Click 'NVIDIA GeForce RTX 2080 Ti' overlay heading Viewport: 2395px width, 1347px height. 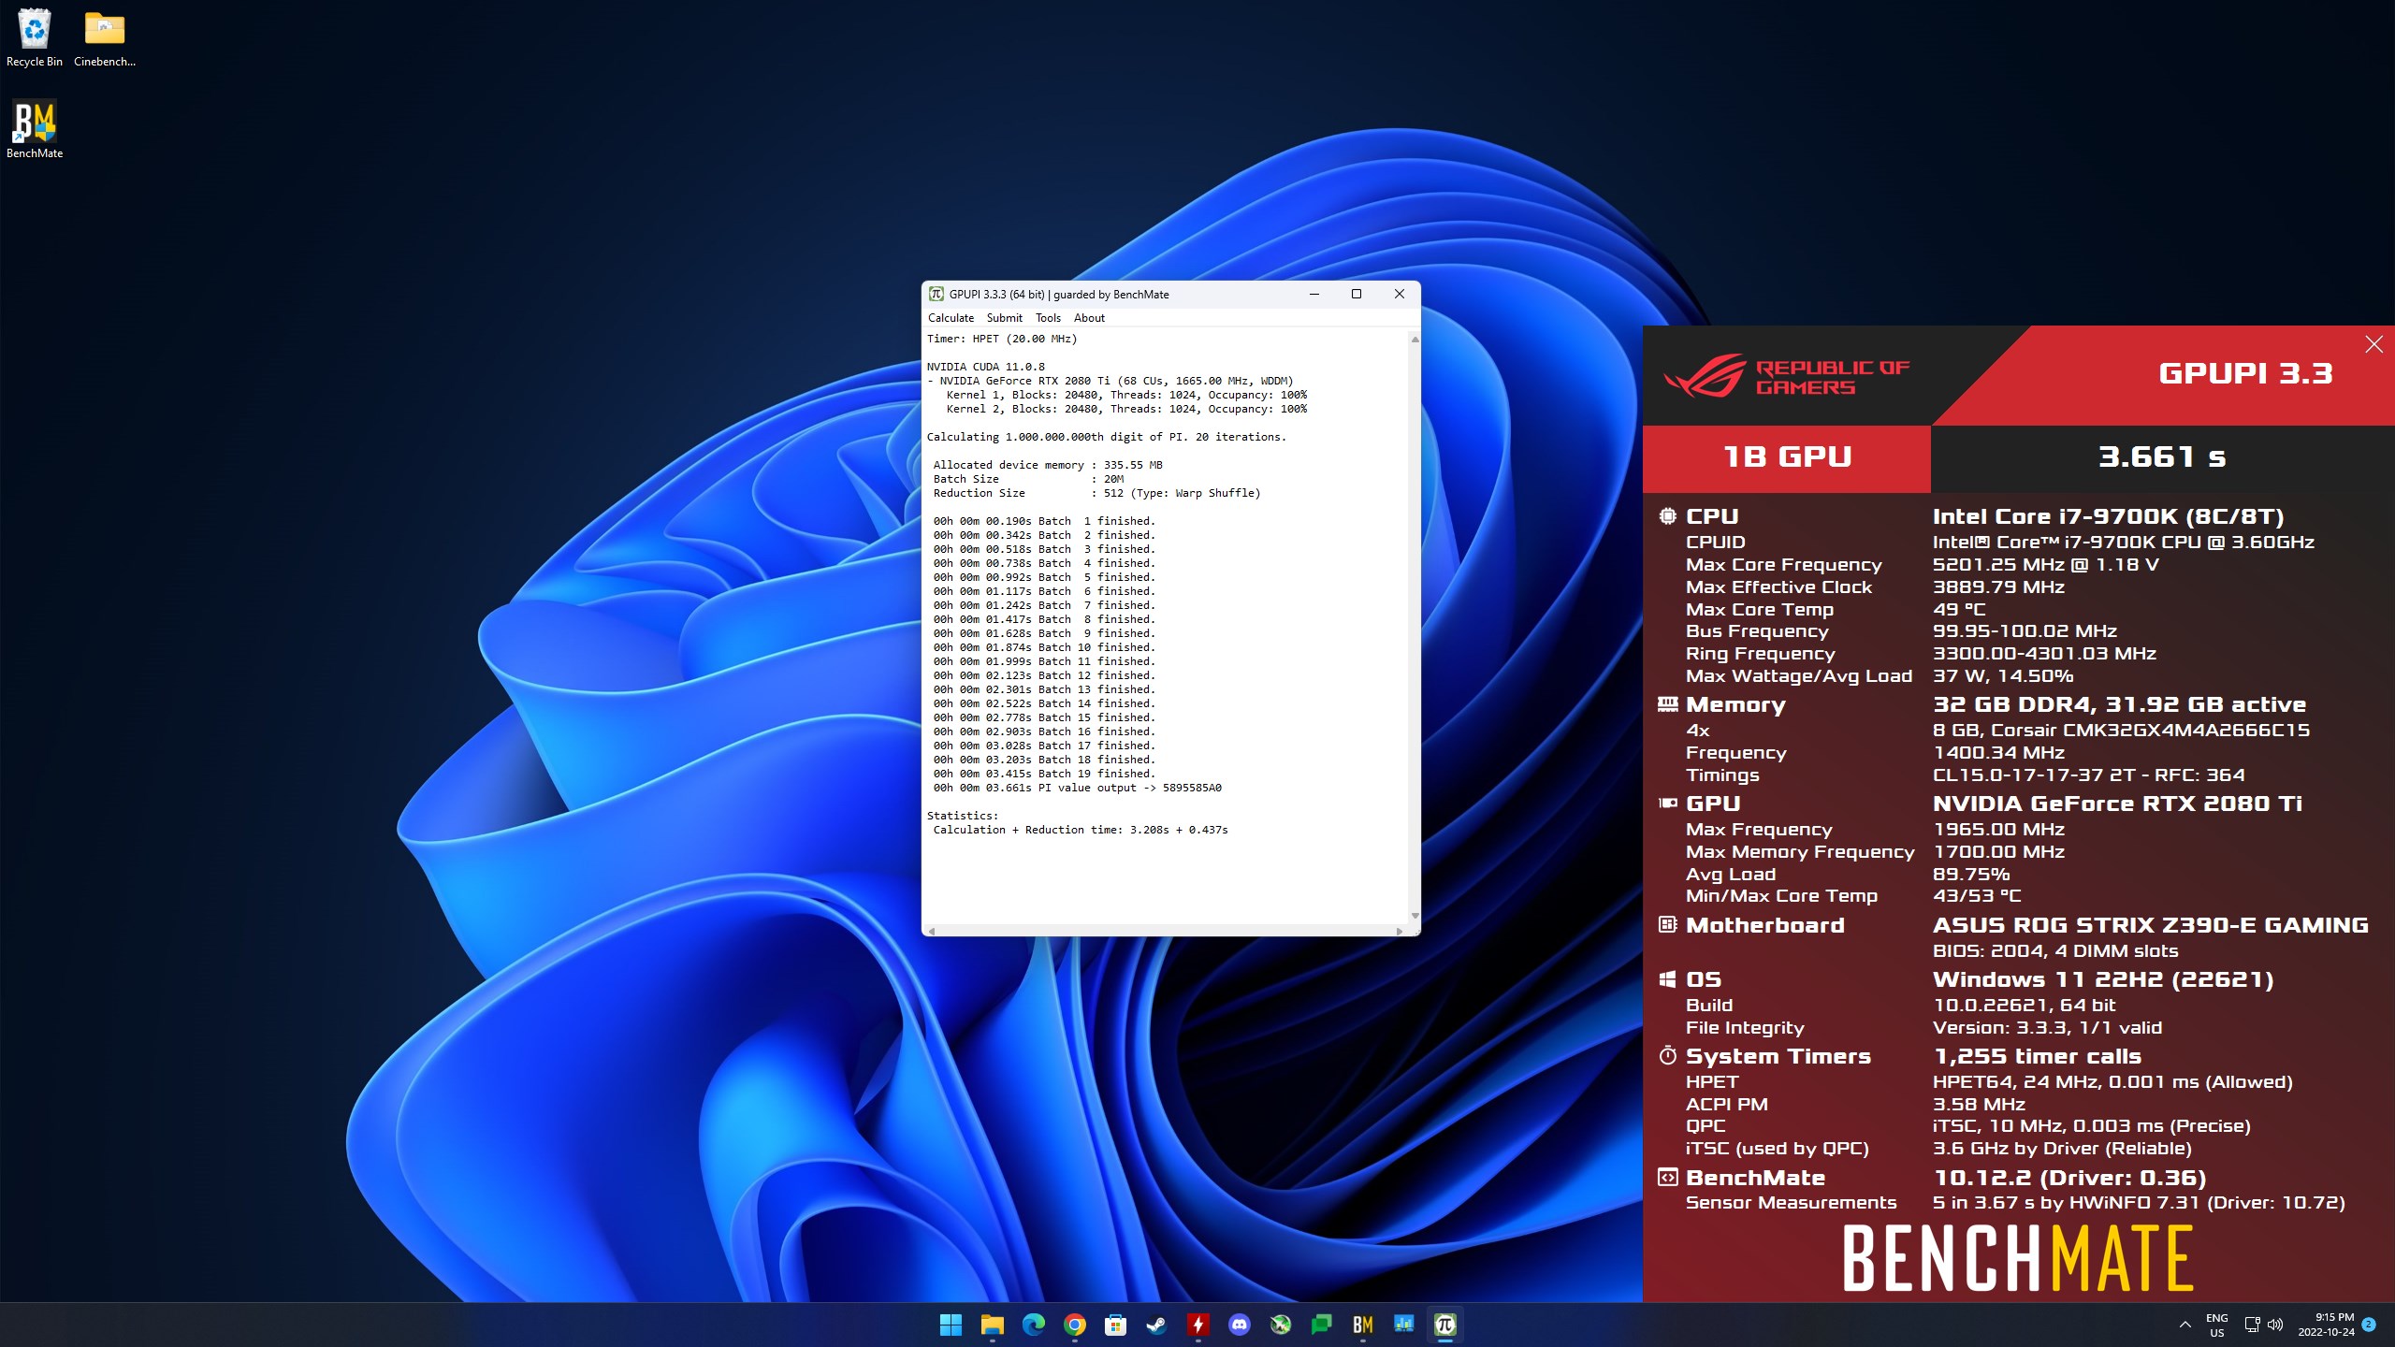[2117, 804]
